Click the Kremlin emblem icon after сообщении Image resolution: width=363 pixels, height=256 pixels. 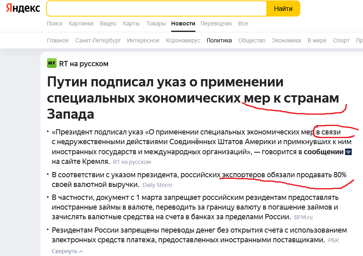pos(348,152)
